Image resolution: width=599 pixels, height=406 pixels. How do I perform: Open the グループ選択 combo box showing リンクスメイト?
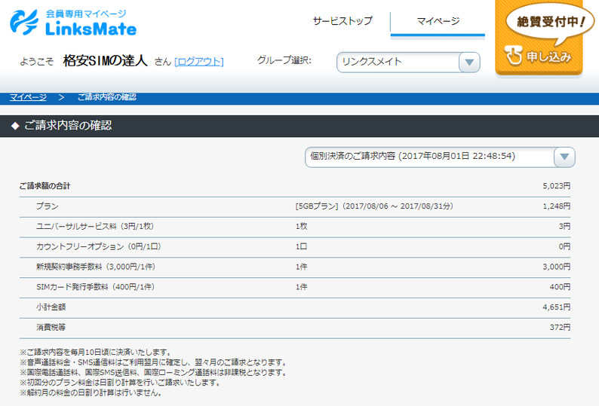tap(398, 62)
